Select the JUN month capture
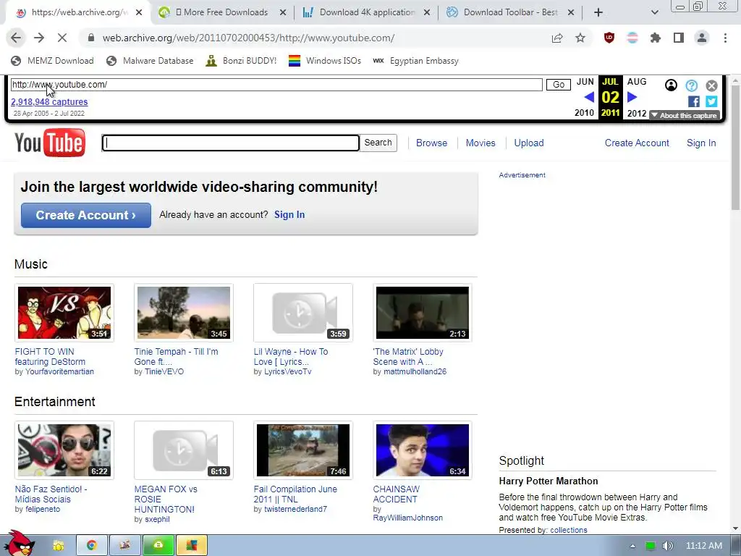 click(x=585, y=82)
